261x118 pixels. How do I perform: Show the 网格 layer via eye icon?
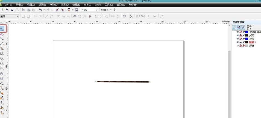(x=238, y=46)
